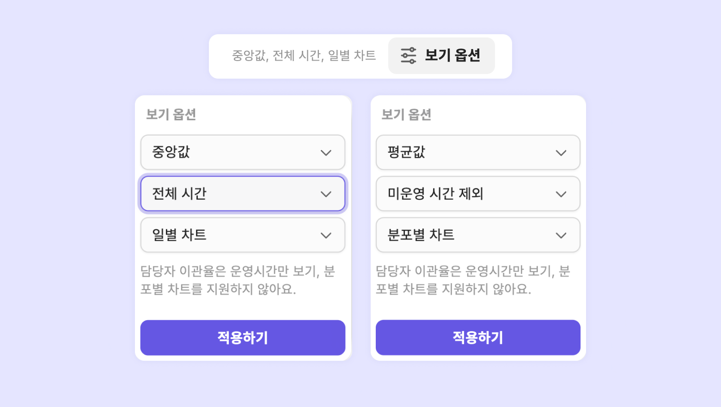Image resolution: width=721 pixels, height=407 pixels.
Task: Click the chevron arrow in 평균값 field
Action: (x=561, y=153)
